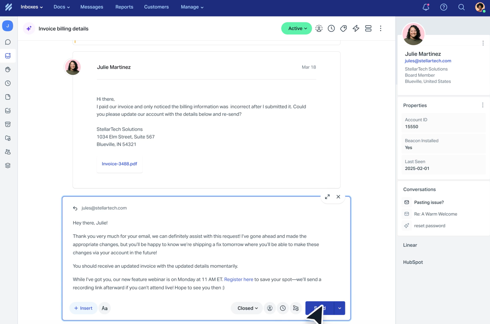Open the snooze clock icon near Active
The height and width of the screenshot is (324, 490).
point(331,28)
